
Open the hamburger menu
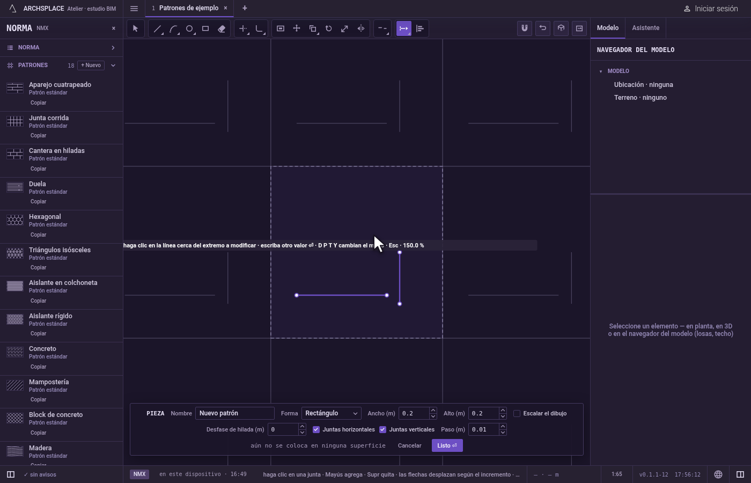click(134, 8)
